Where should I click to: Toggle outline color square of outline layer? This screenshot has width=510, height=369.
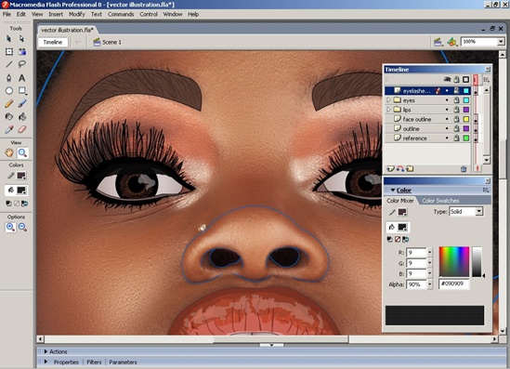[x=466, y=128]
